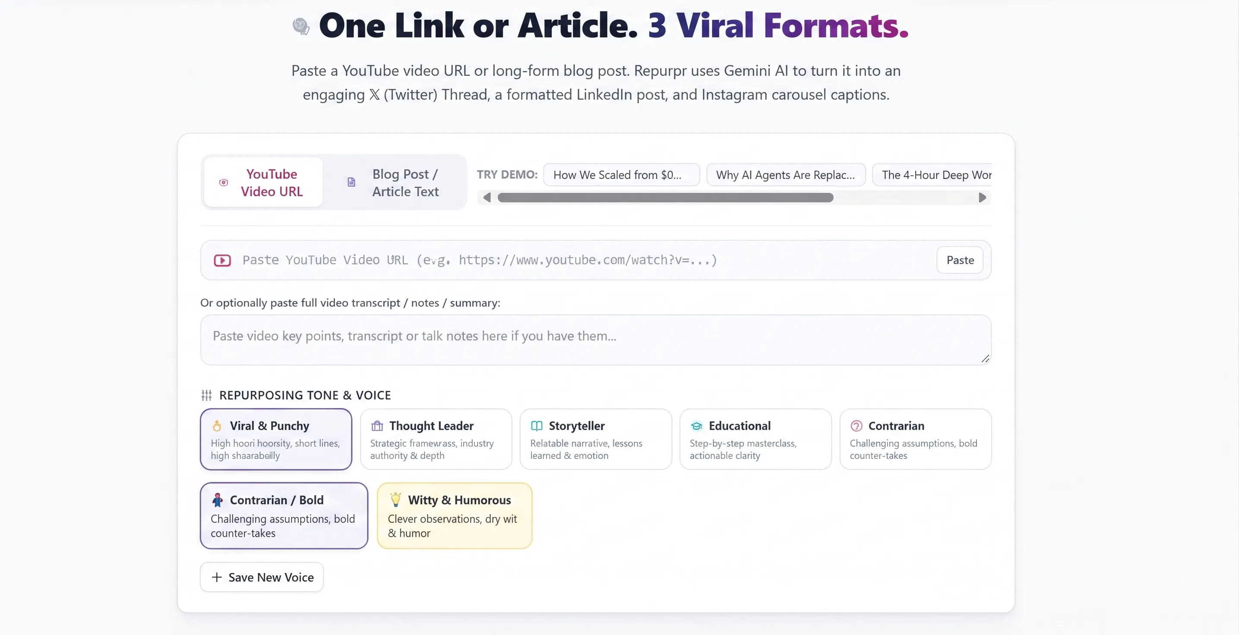This screenshot has width=1239, height=635.
Task: Click the Storyteller open book icon
Action: coord(537,426)
